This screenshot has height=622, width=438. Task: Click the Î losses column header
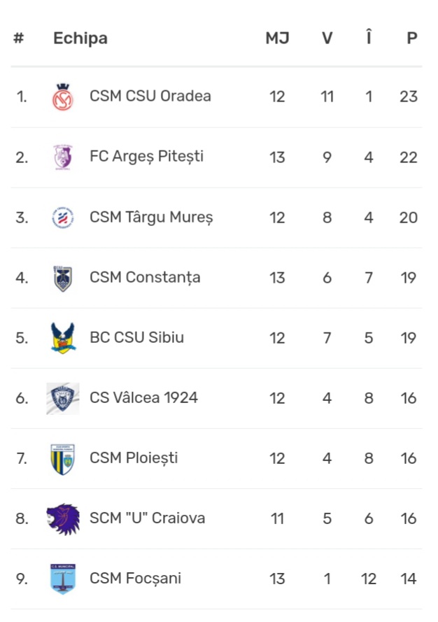(x=369, y=38)
